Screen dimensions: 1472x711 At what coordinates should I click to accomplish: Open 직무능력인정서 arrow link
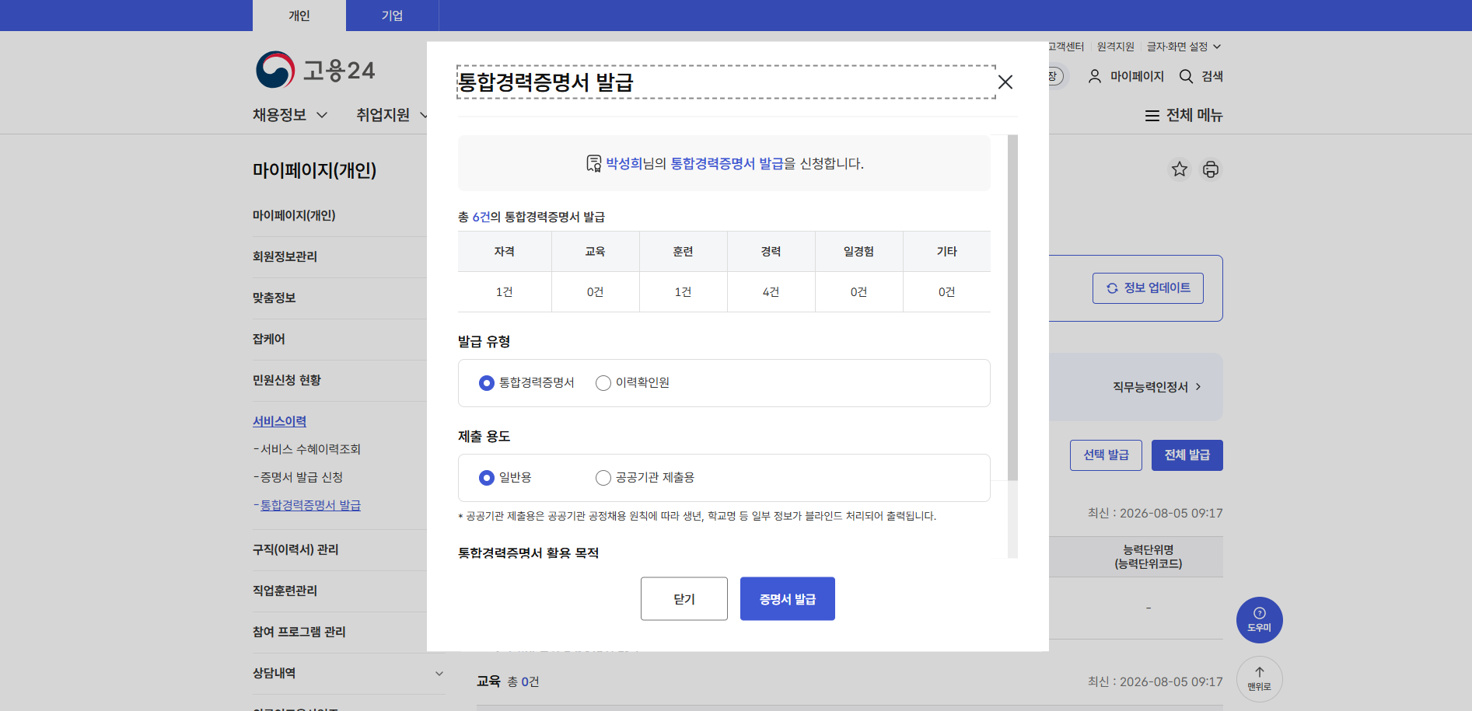point(1157,387)
